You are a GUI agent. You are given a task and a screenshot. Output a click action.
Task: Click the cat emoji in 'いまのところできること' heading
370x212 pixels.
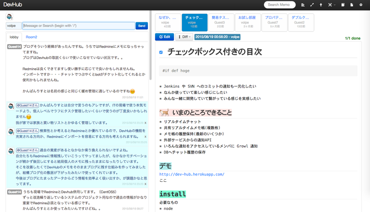pos(164,112)
